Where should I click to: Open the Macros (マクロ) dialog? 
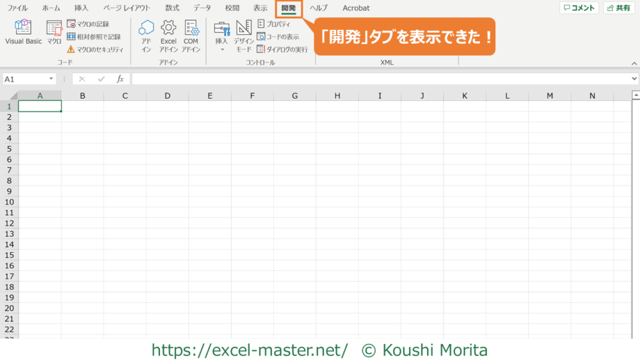(54, 33)
